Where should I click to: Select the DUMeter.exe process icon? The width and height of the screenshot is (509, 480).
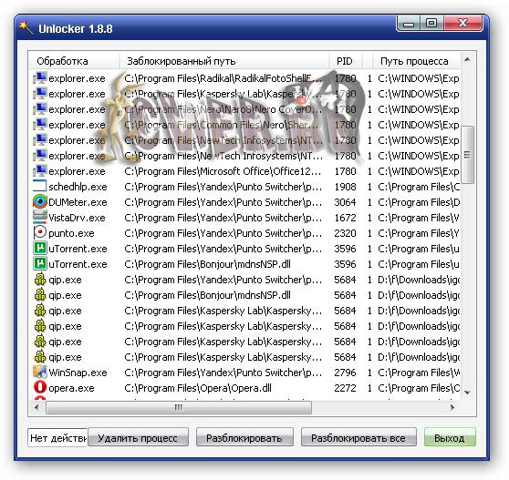tap(40, 202)
